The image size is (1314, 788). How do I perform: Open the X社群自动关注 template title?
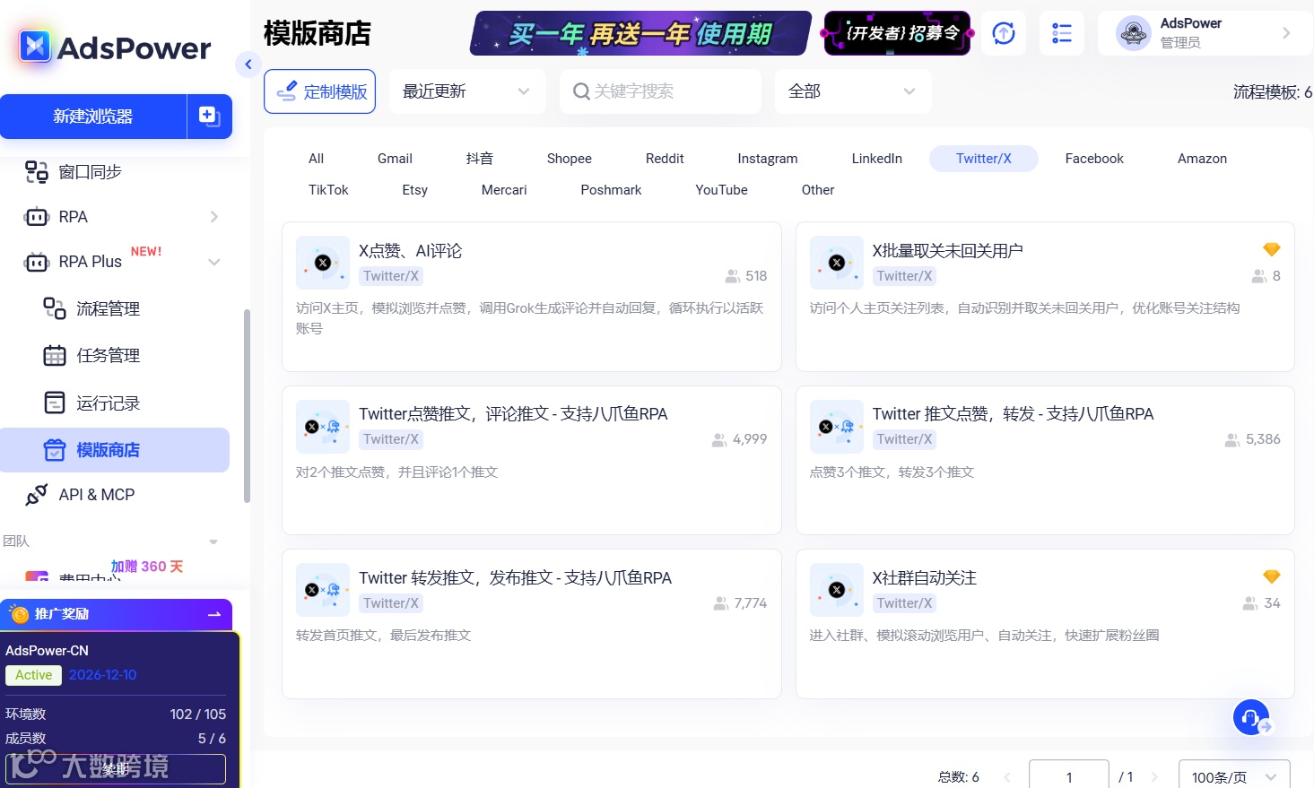[x=925, y=578]
